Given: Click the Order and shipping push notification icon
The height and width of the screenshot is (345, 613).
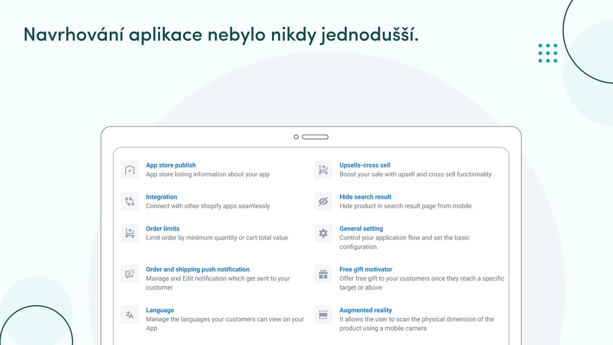Looking at the screenshot, I should click(130, 274).
